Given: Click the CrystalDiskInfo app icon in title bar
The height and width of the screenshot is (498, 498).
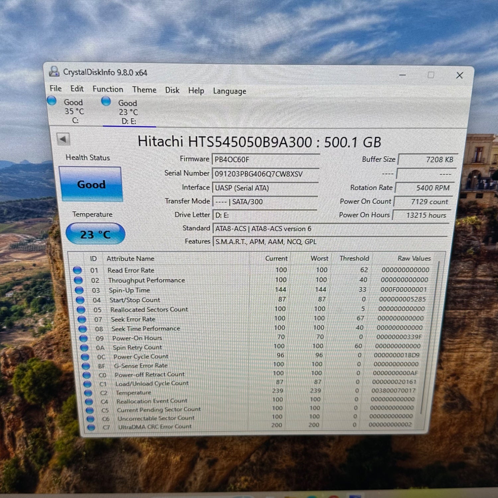Looking at the screenshot, I should [54, 71].
